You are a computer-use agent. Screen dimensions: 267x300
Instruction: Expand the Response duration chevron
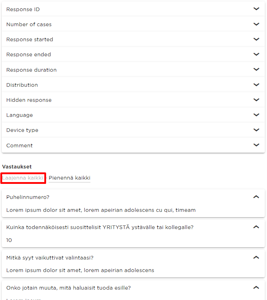(256, 70)
